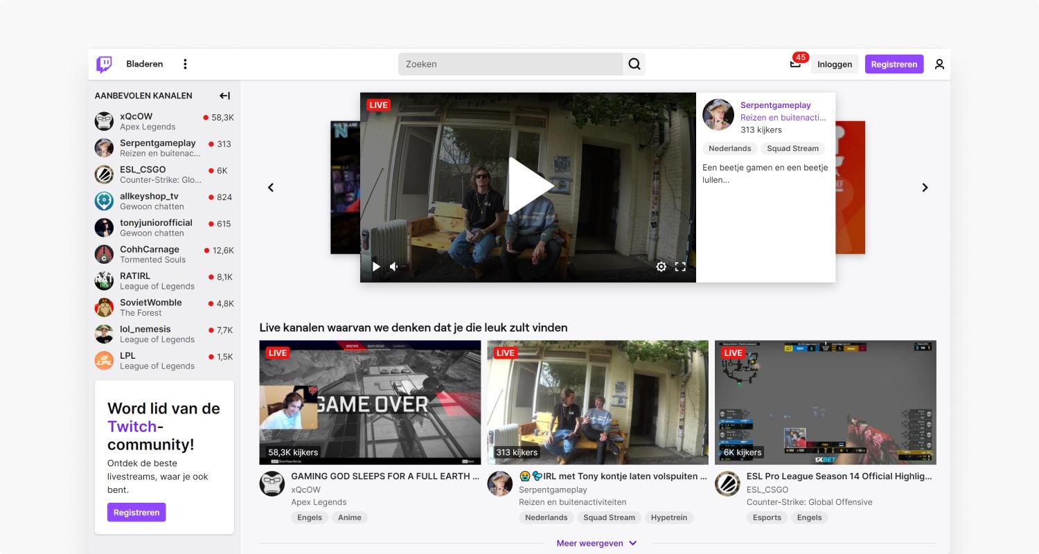Image resolution: width=1039 pixels, height=554 pixels.
Task: Click ESL_CSGO channel name under third card
Action: [767, 490]
